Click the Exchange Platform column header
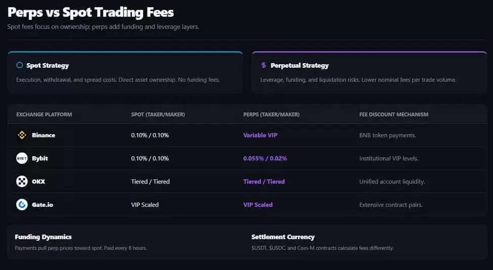 point(44,114)
